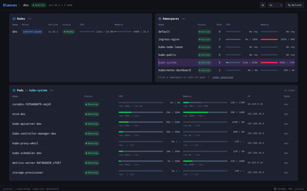
Task: Click the healthy status badge
Action: point(39,5)
